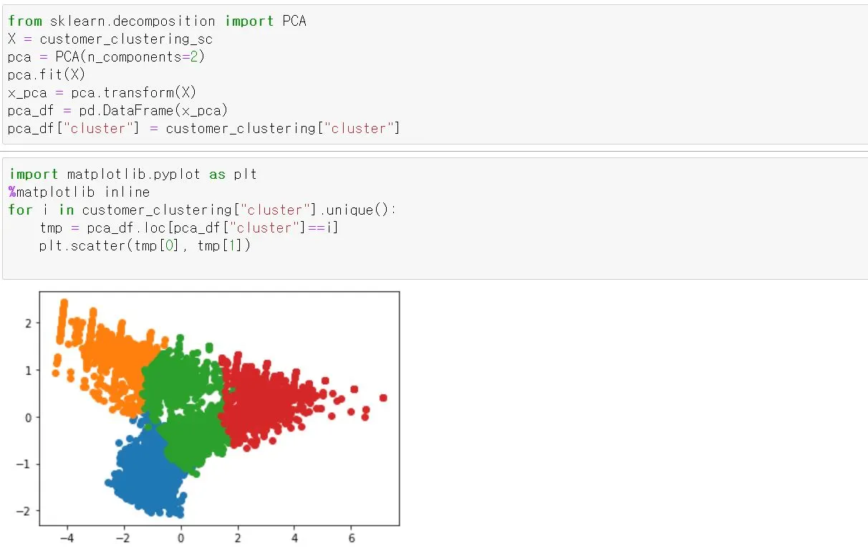
Task: Click the 'for i in customer_clustering' loop line
Action: pos(202,210)
